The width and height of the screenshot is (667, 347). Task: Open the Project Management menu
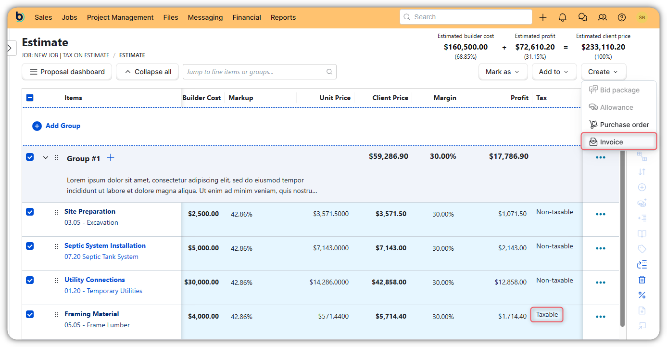point(120,17)
